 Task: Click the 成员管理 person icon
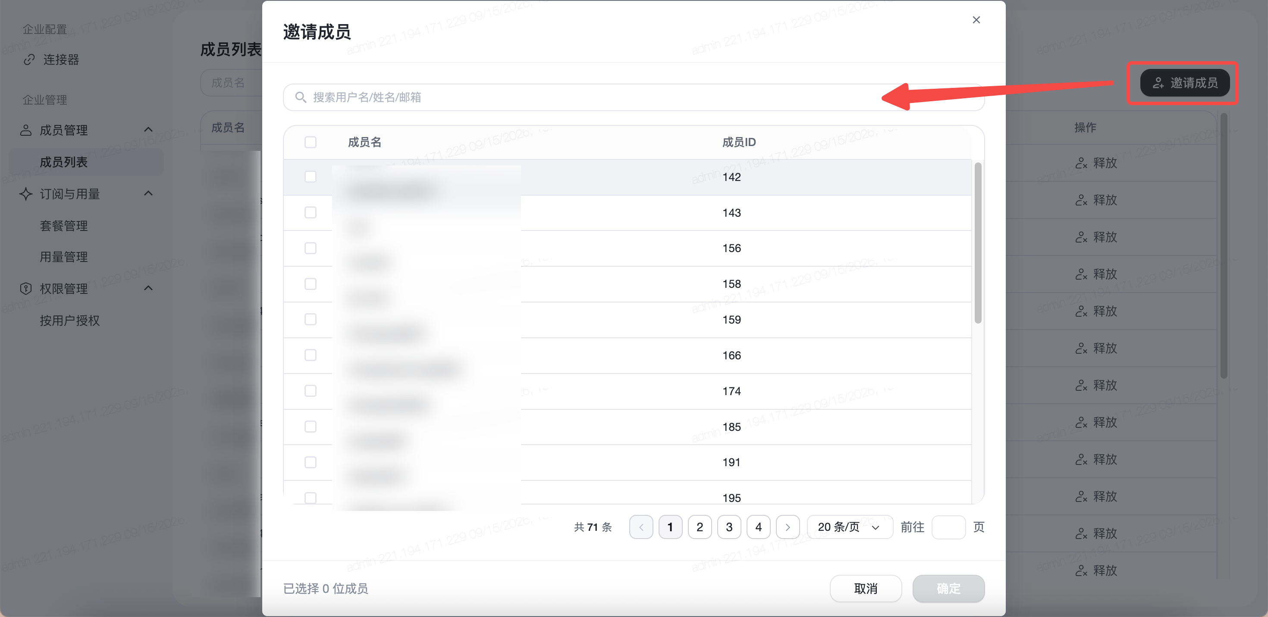(x=25, y=130)
